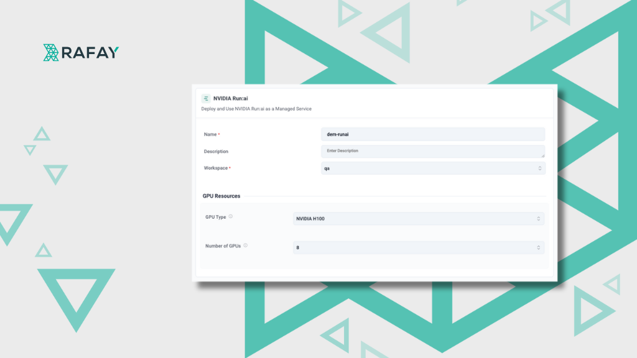Click the GPU Resources section heading
Viewport: 637px width, 358px height.
(221, 196)
